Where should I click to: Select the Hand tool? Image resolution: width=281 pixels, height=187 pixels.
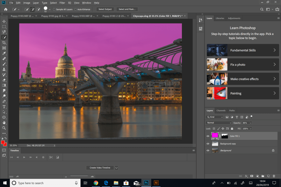tap(4, 122)
